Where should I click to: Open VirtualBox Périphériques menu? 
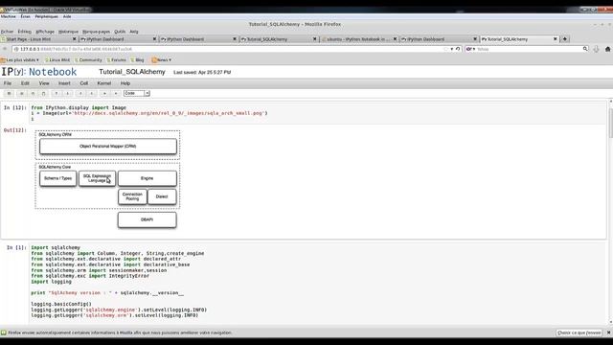click(47, 16)
